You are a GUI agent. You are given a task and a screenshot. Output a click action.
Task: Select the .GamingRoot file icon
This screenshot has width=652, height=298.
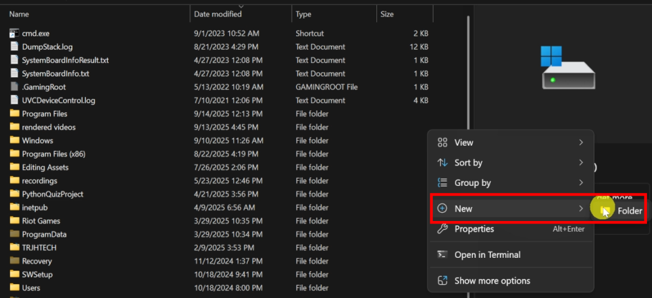click(15, 87)
